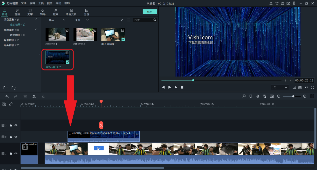The image size is (317, 170).
Task: Add a marker with the shield icon
Action: [251, 96]
